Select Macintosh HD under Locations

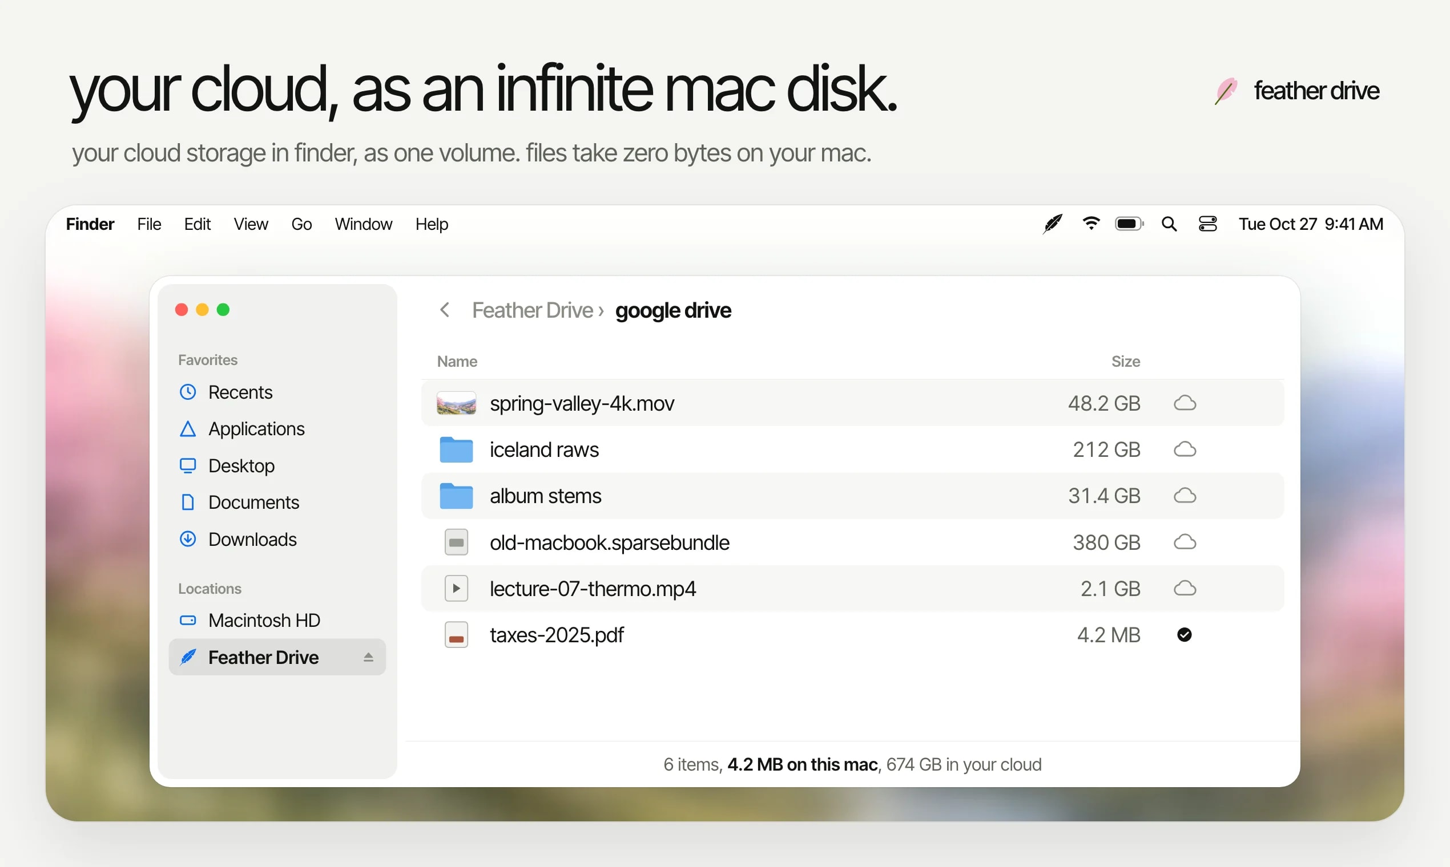(x=264, y=620)
